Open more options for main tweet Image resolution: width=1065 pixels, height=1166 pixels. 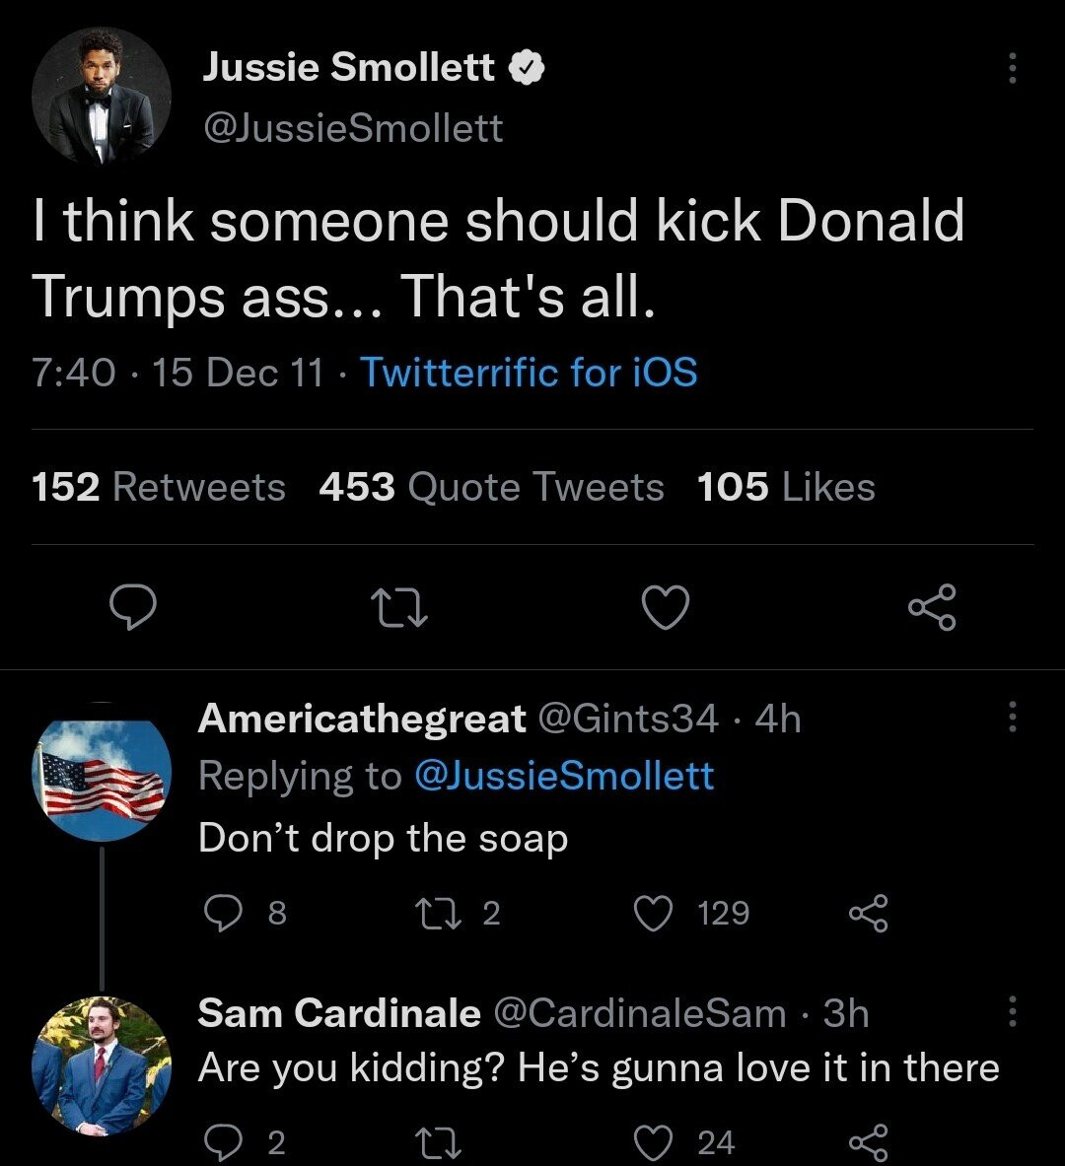1011,68
